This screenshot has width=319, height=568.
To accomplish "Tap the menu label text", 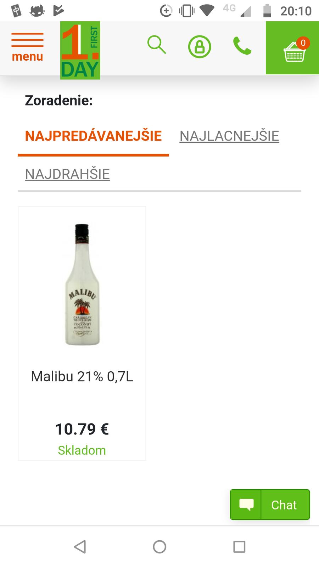I will [x=27, y=56].
